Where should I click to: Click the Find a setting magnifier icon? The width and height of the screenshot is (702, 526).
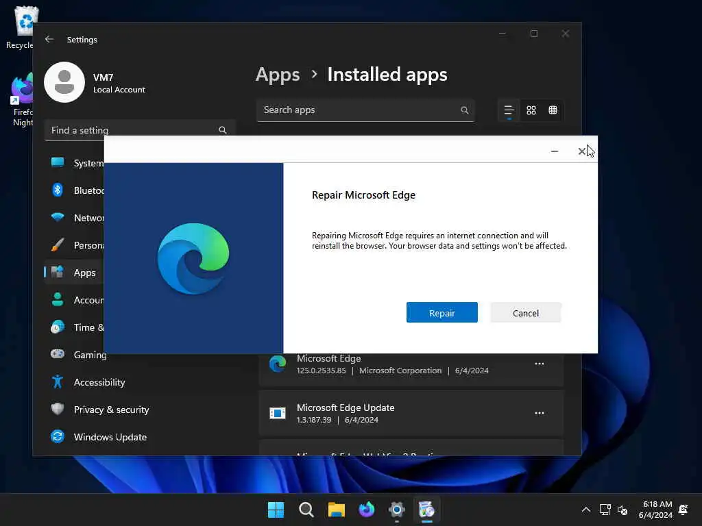(x=223, y=130)
